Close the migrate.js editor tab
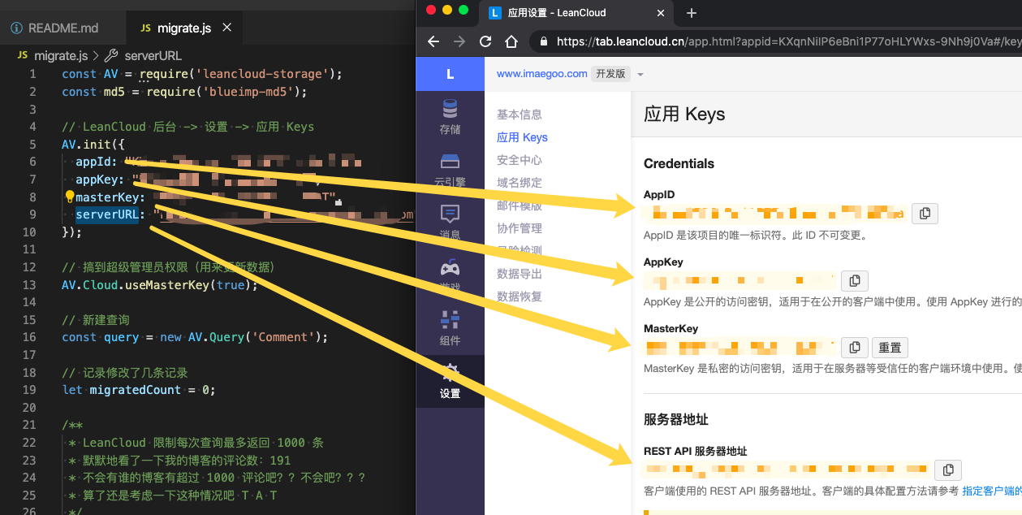This screenshot has height=515, width=1022. tap(226, 28)
